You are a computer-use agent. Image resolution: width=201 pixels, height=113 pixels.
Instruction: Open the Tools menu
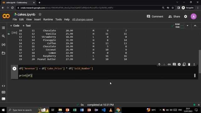click(58, 19)
